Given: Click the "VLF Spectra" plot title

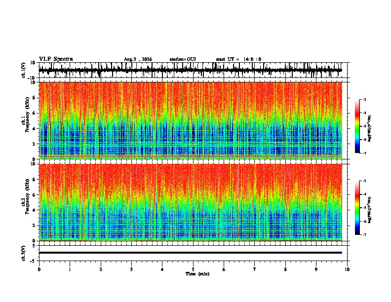Looking at the screenshot, I should (56, 59).
